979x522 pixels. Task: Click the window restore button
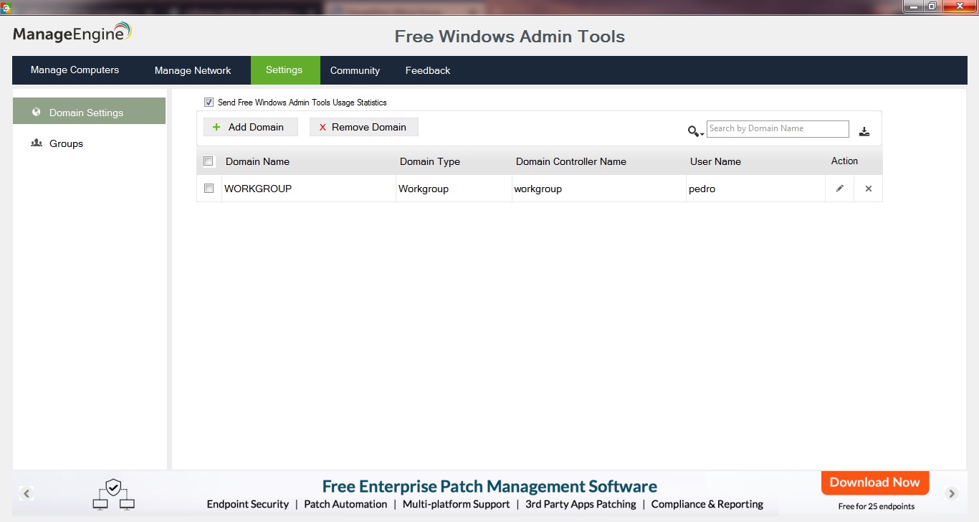point(932,6)
